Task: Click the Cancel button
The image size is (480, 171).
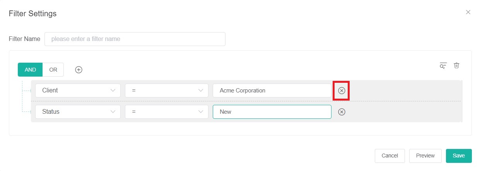Action: 389,156
